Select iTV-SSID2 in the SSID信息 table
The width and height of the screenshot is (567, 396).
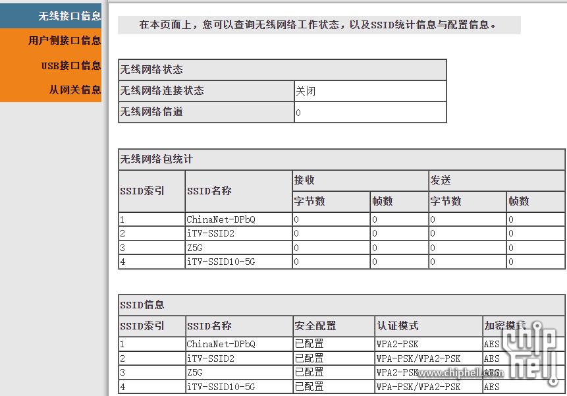click(x=211, y=358)
